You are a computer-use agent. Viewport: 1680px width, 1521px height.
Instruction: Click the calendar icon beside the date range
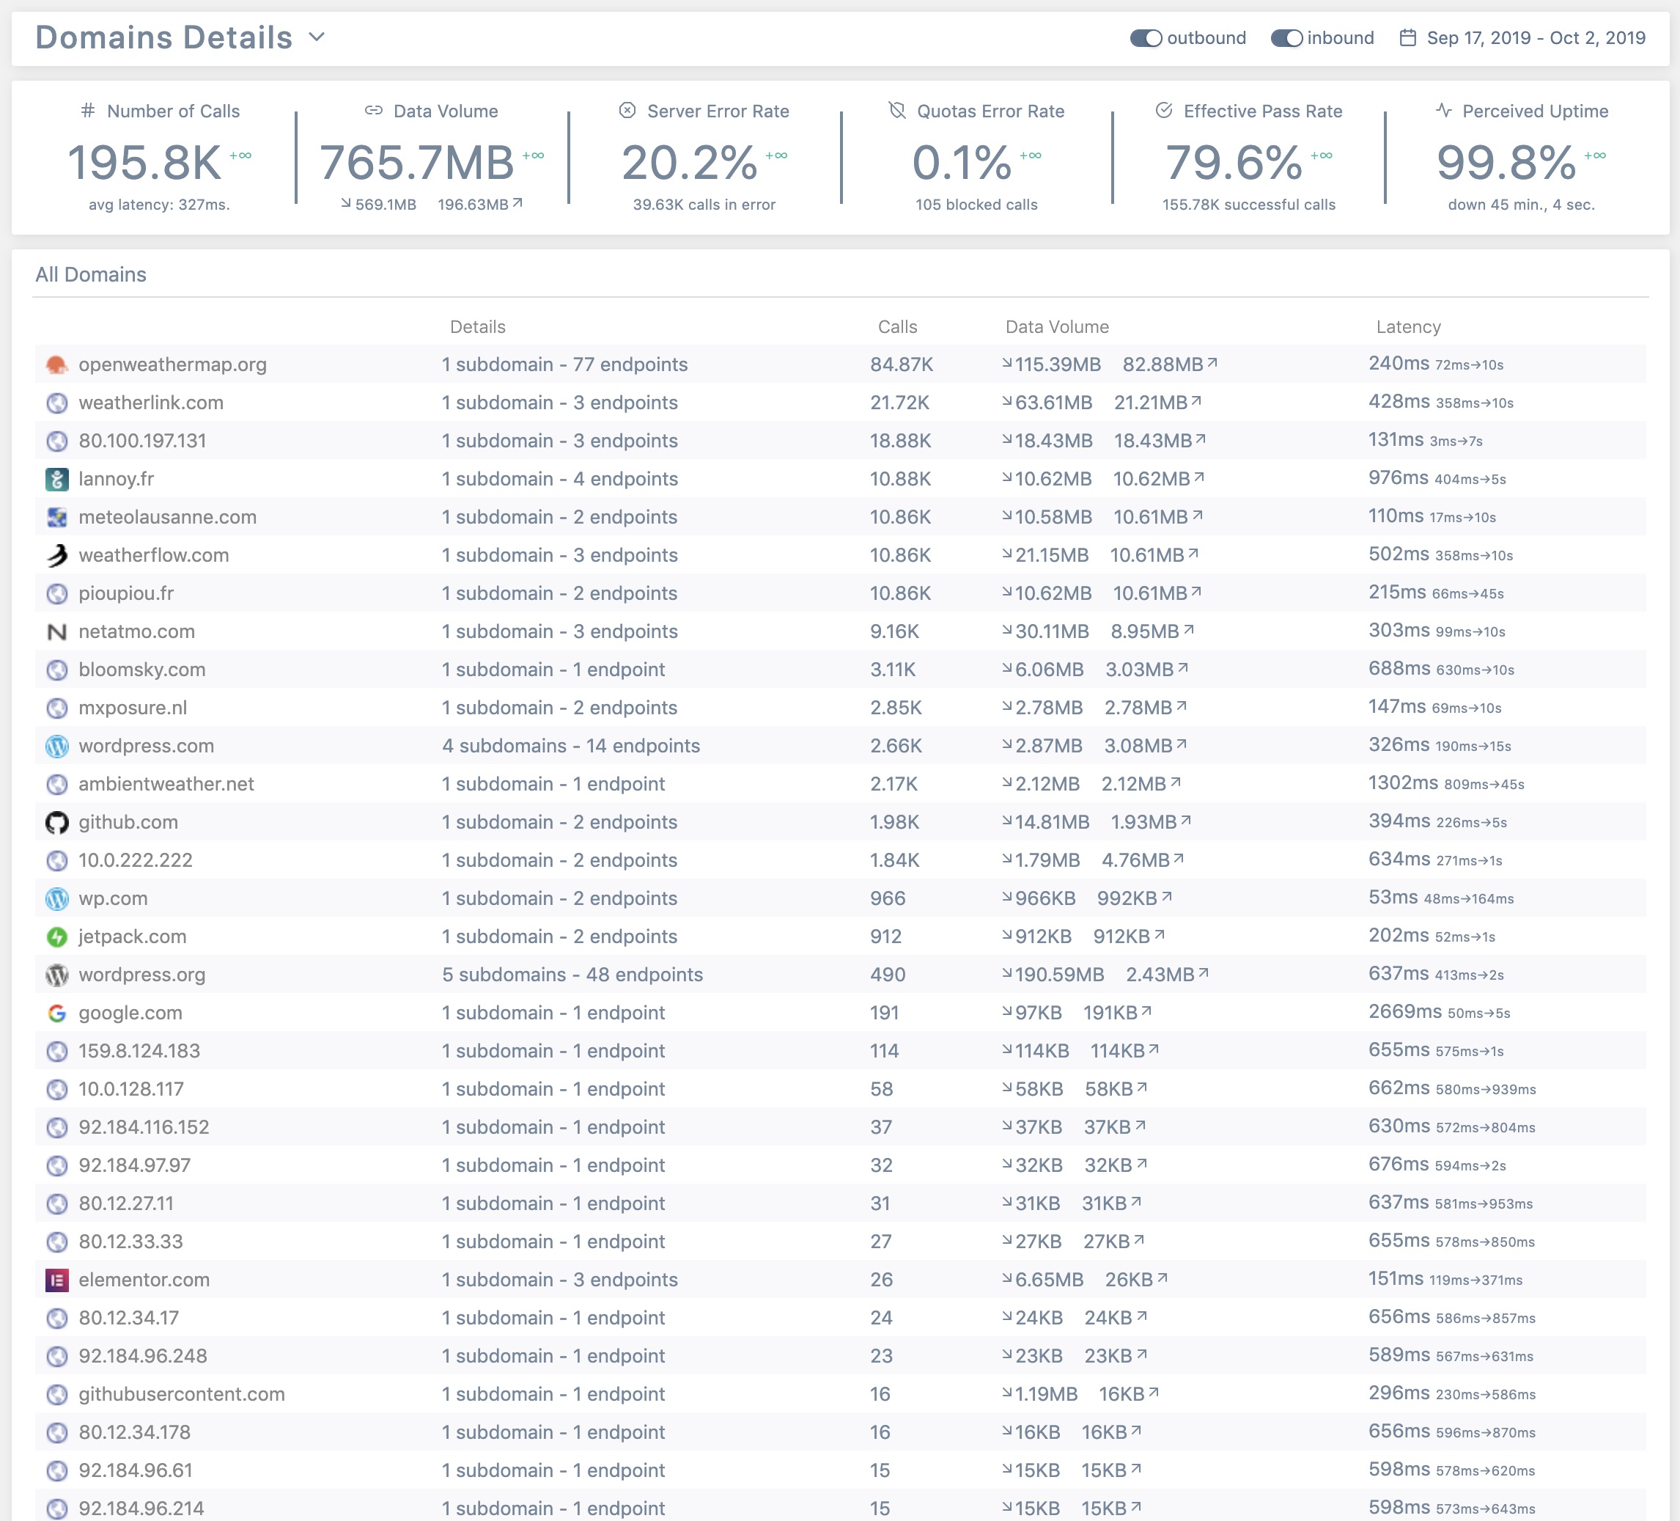1410,37
